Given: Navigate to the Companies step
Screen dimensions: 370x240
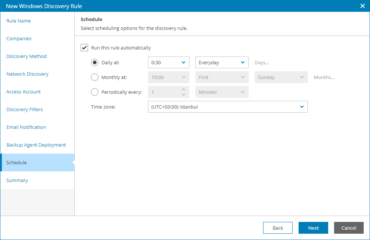Looking at the screenshot, I should (x=19, y=38).
